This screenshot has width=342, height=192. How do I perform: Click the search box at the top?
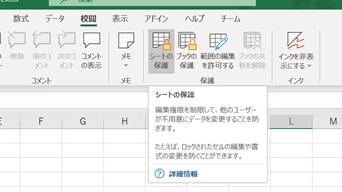click(x=152, y=3)
